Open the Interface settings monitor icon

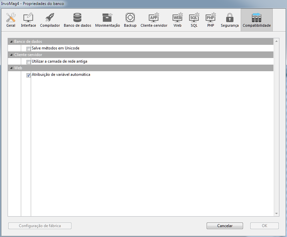tap(28, 17)
